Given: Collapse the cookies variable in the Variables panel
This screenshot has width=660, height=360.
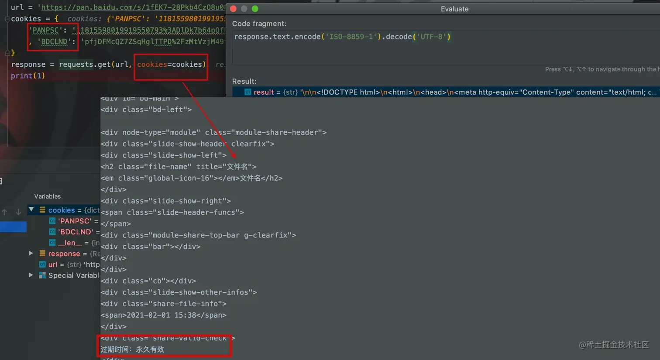Looking at the screenshot, I should click(x=31, y=210).
